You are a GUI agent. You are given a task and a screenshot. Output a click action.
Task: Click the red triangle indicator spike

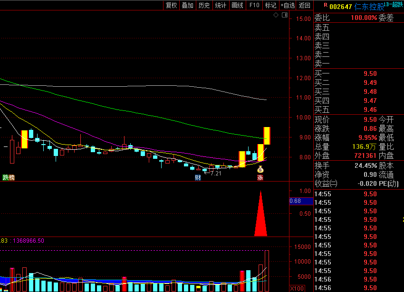[261, 213]
